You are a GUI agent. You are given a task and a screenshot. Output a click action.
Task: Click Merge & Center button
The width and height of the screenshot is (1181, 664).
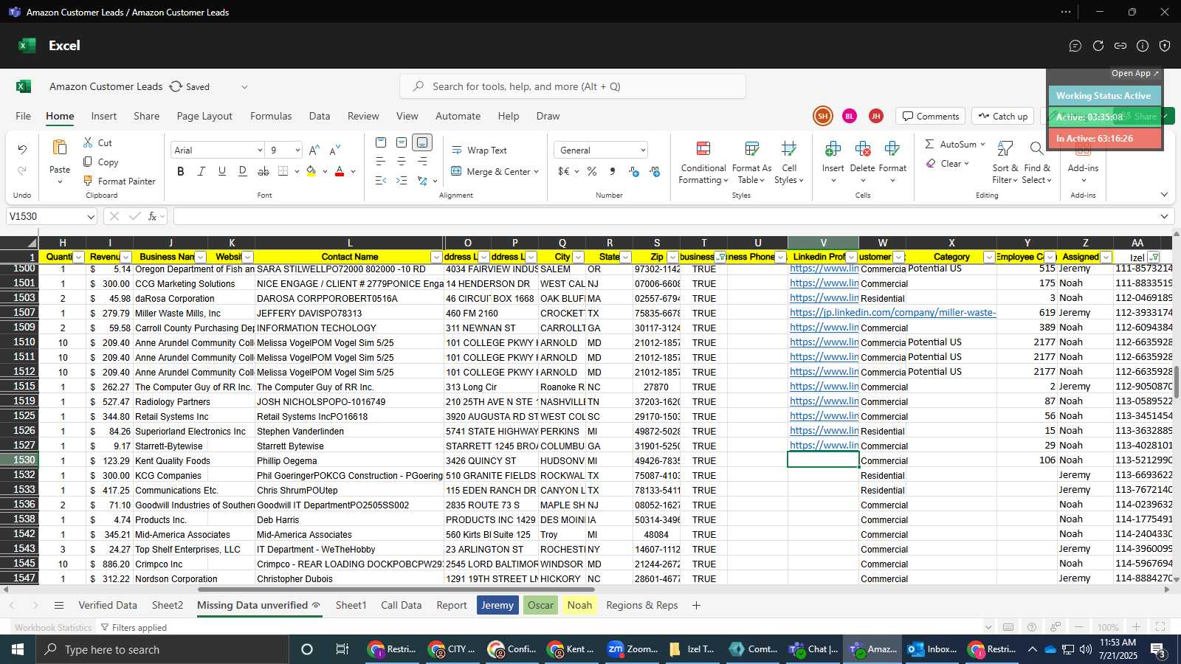point(495,171)
